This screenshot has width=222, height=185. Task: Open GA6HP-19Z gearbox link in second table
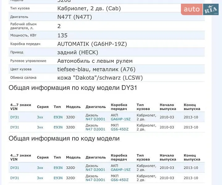point(120,170)
